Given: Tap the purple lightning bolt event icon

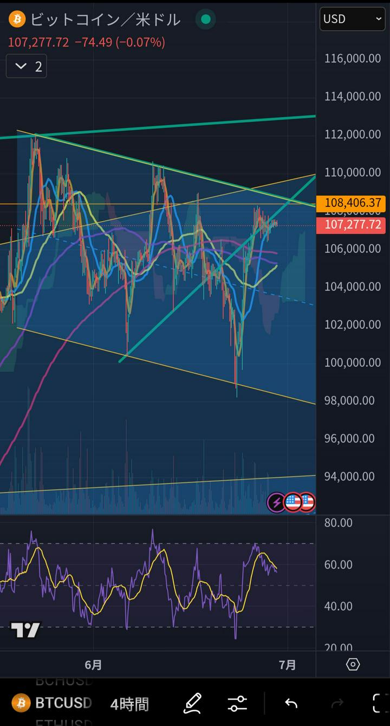Looking at the screenshot, I should (277, 502).
